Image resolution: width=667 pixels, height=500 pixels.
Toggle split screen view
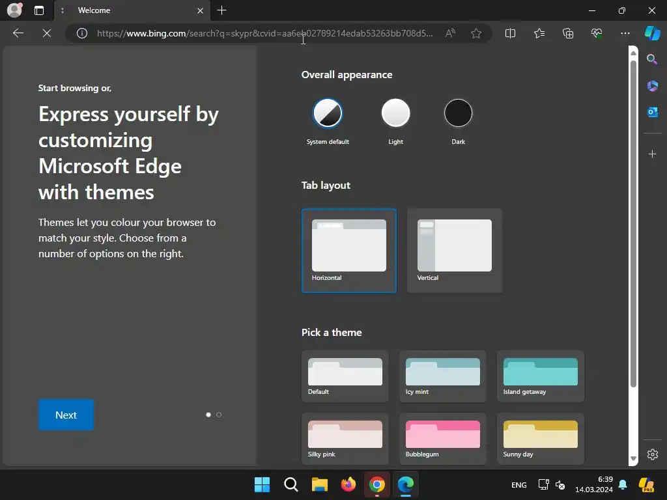click(510, 33)
